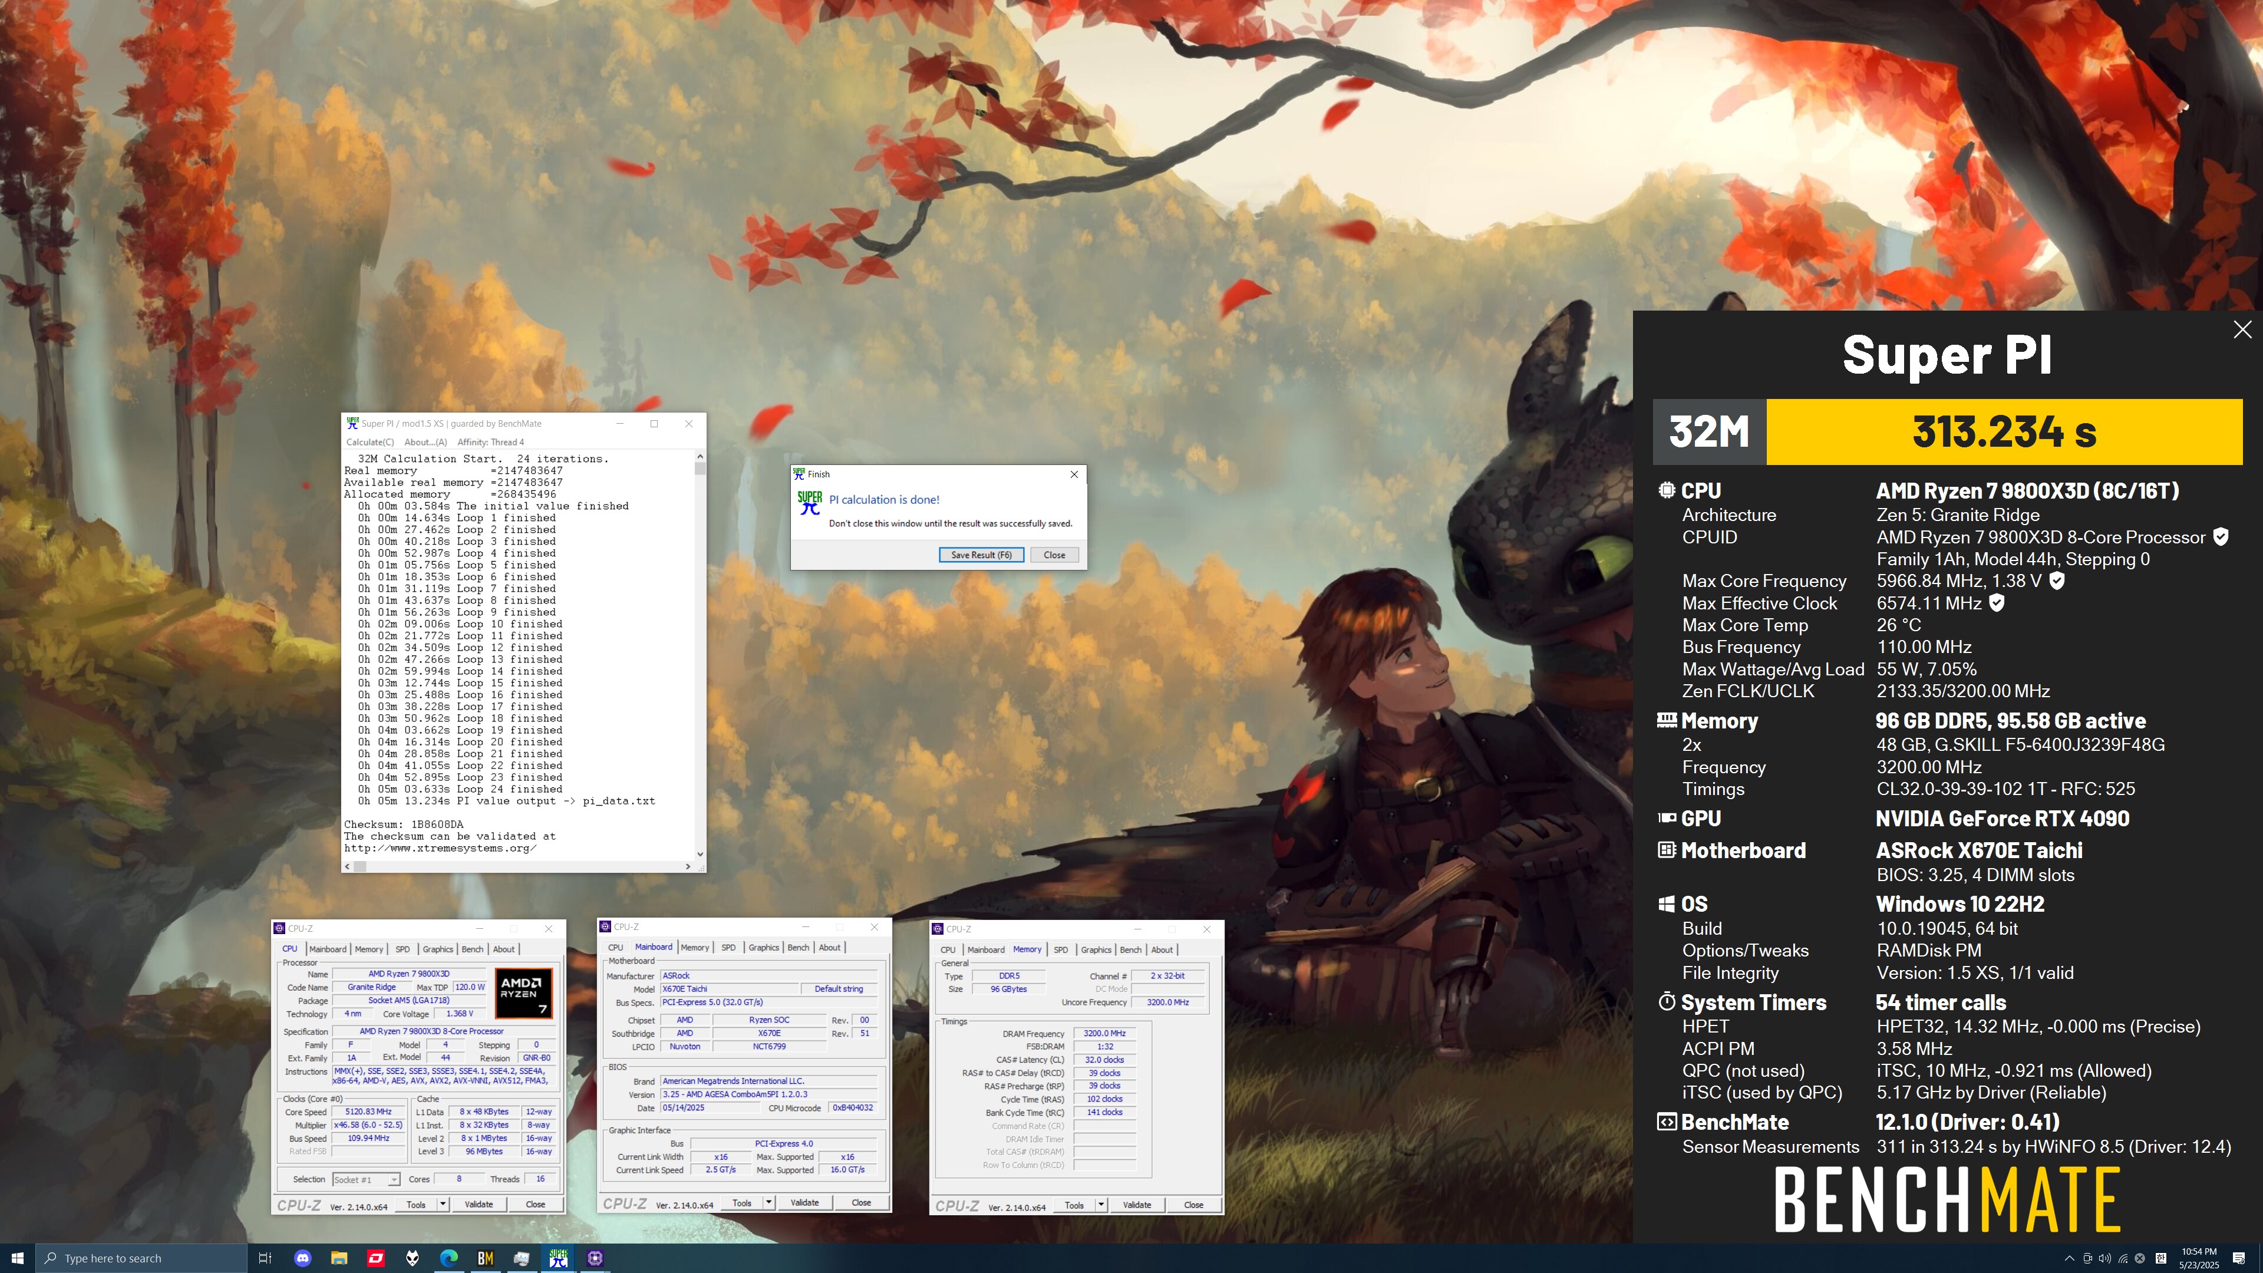Screen dimensions: 2263x1273
Task: Open the Action Center notifications icon
Action: pyautogui.click(x=2239, y=1258)
